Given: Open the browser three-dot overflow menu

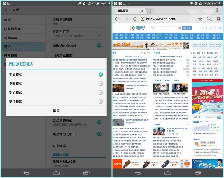Looking at the screenshot, I should [217, 10].
